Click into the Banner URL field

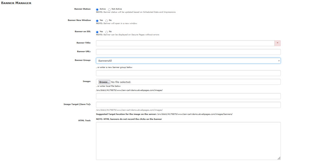point(188,52)
